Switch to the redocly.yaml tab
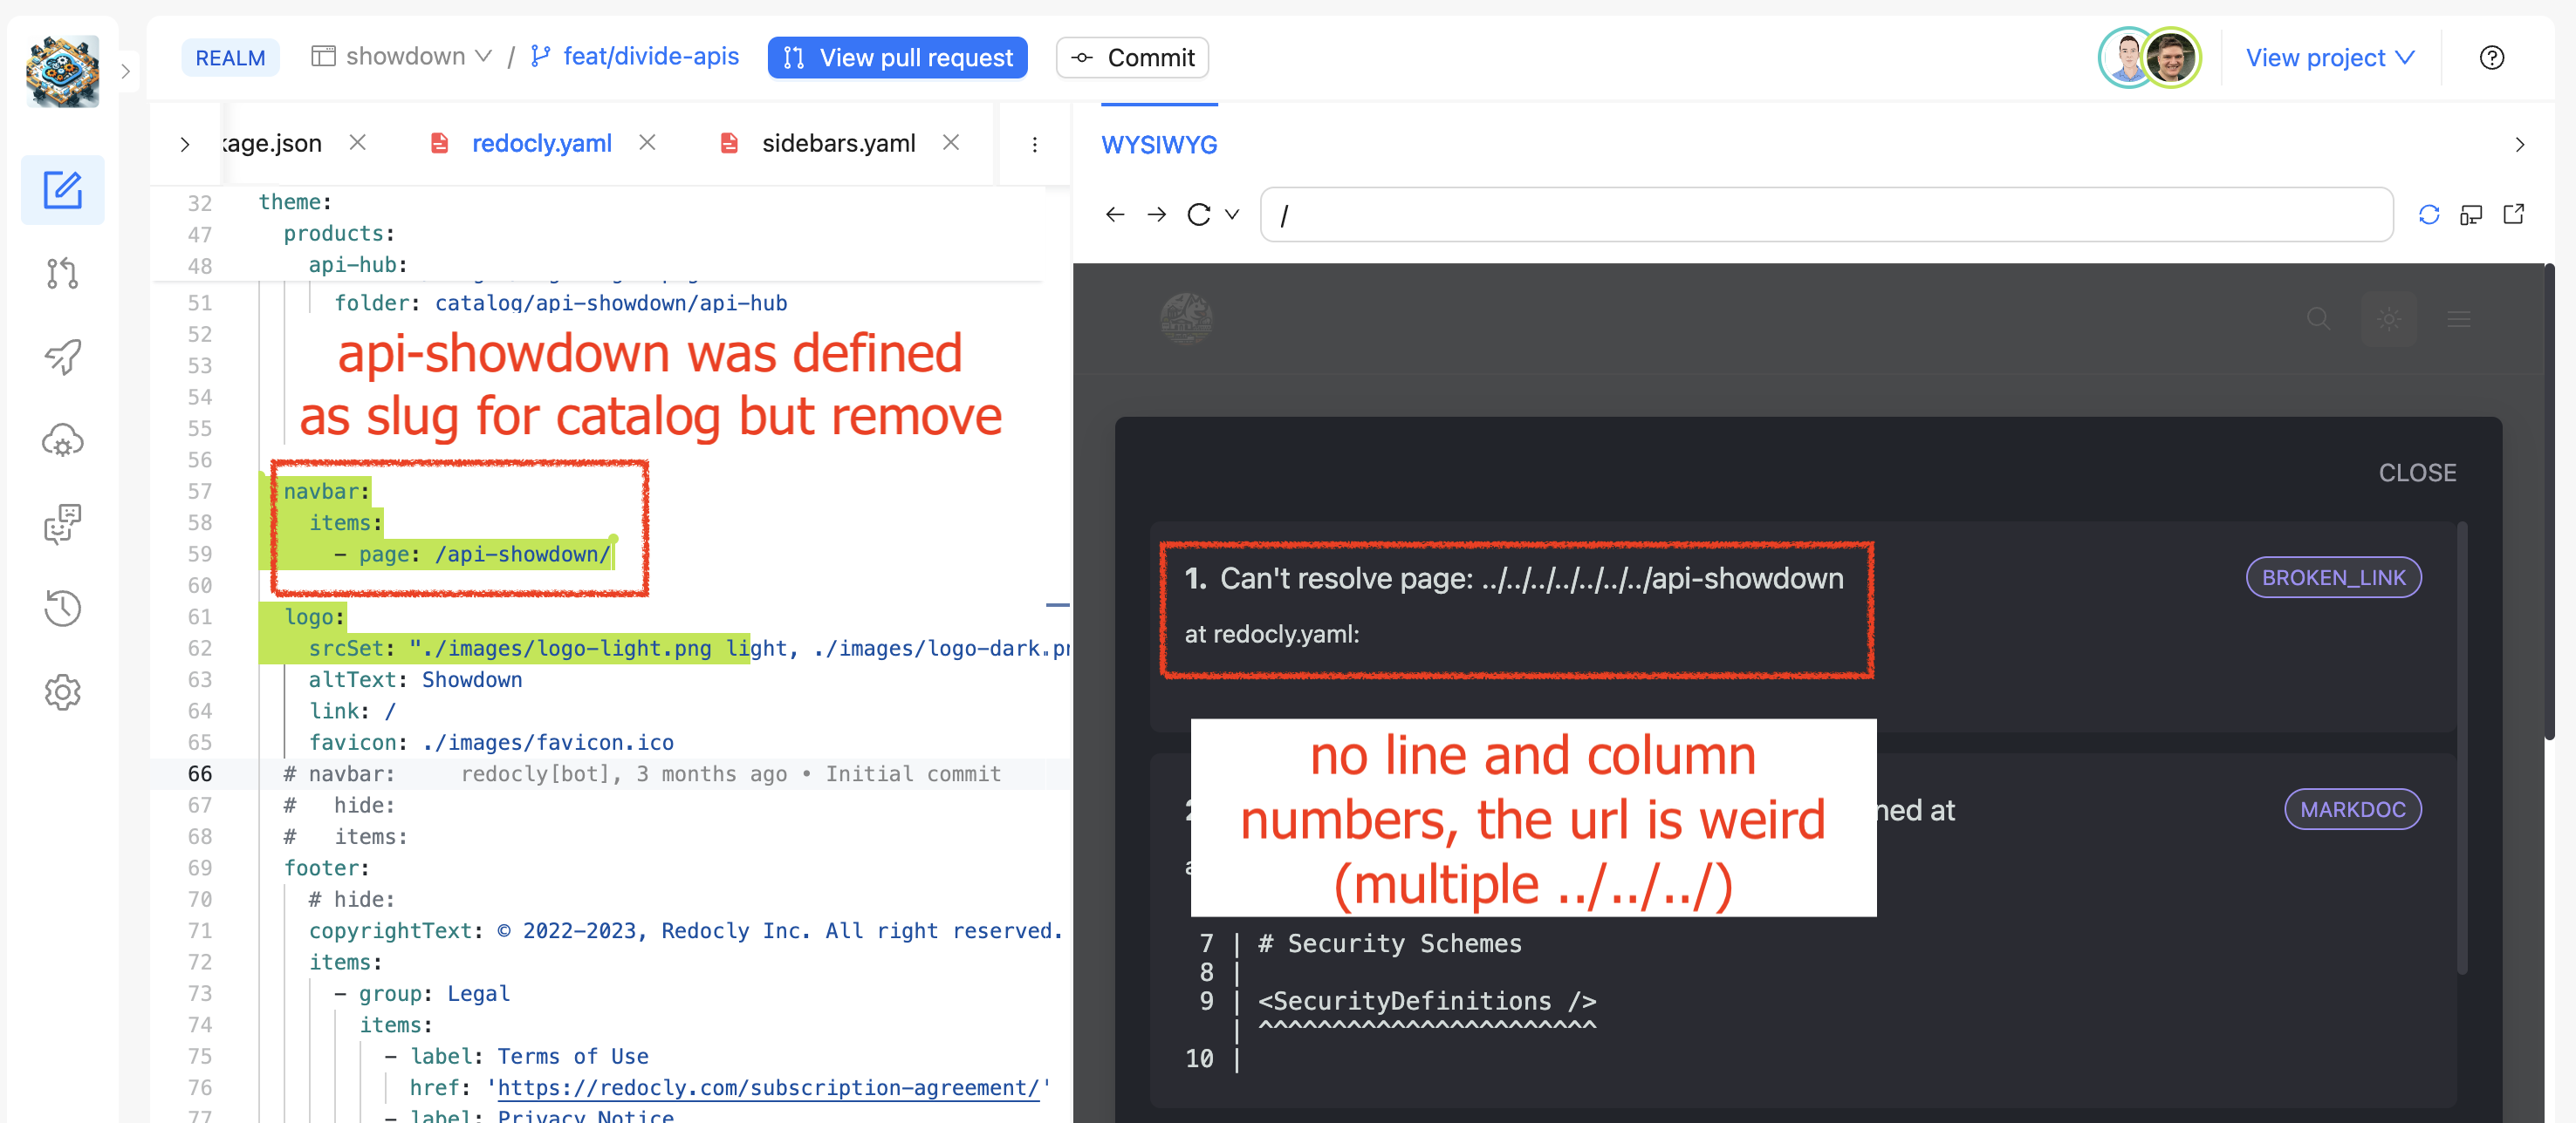This screenshot has width=2576, height=1123. pos(541,144)
